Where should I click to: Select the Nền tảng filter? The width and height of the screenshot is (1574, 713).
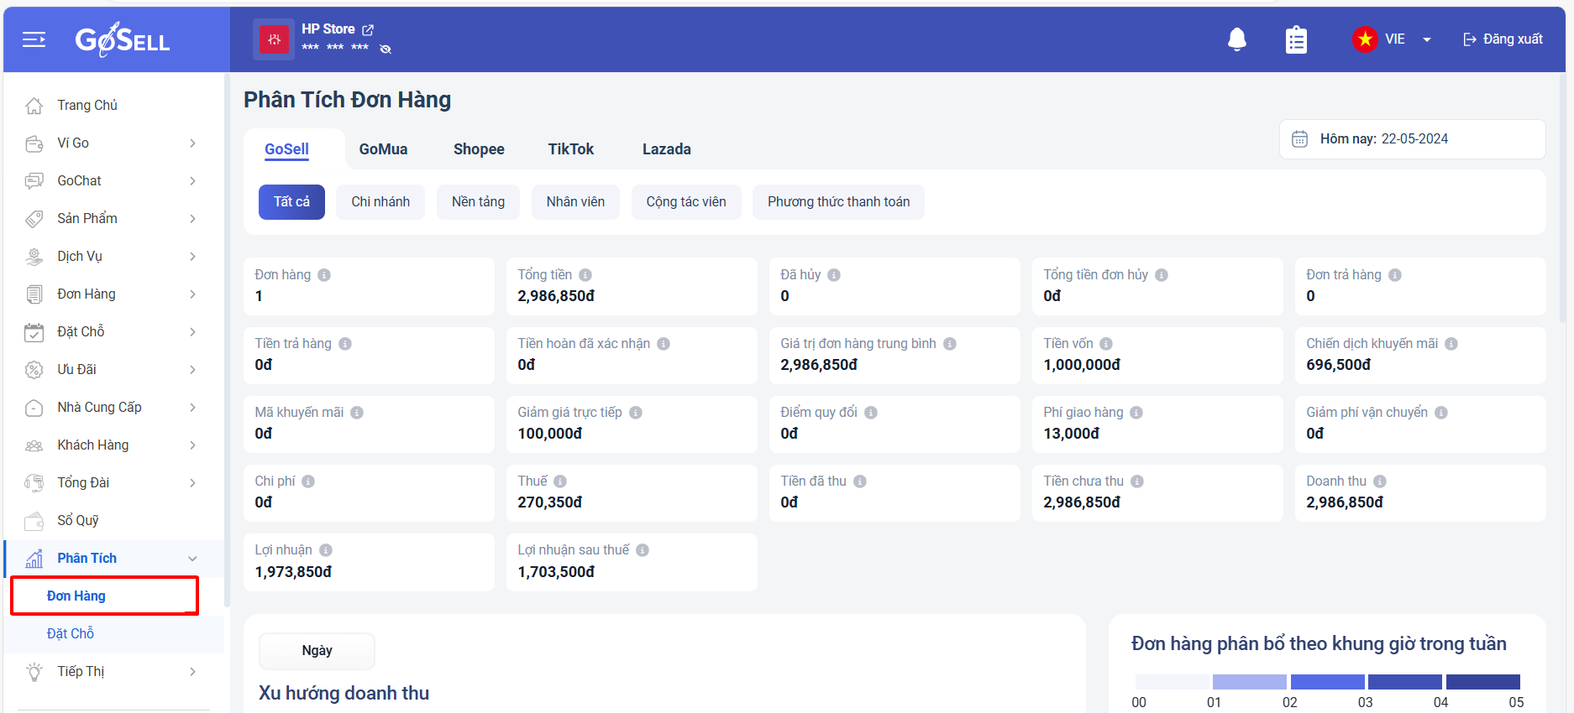pyautogui.click(x=478, y=202)
